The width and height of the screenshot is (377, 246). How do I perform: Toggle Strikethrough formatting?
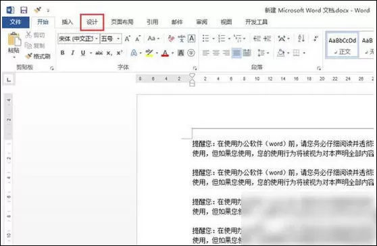pos(99,53)
